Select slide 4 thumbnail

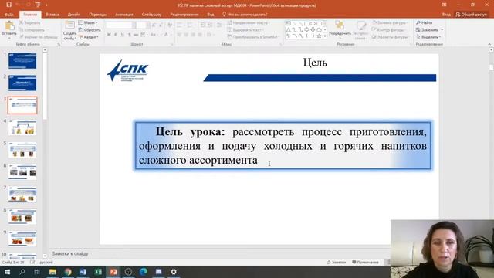click(22, 127)
